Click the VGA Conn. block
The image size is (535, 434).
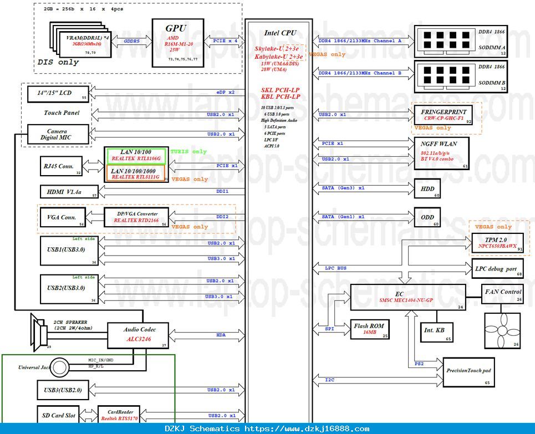[63, 217]
